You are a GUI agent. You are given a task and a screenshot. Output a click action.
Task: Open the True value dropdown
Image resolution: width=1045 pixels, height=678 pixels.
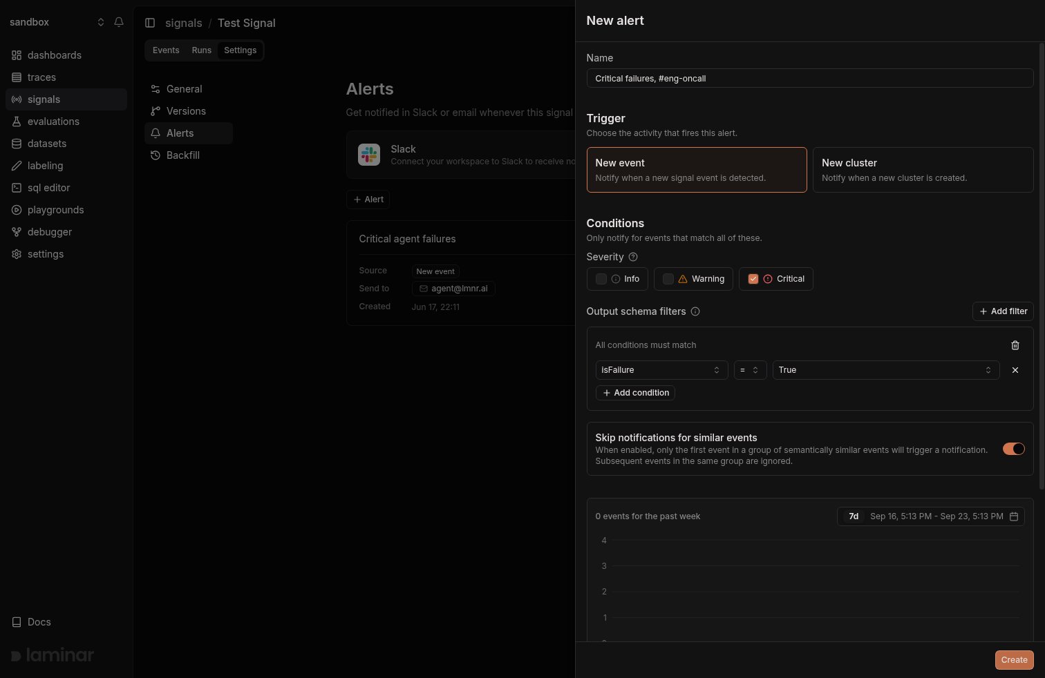click(886, 370)
